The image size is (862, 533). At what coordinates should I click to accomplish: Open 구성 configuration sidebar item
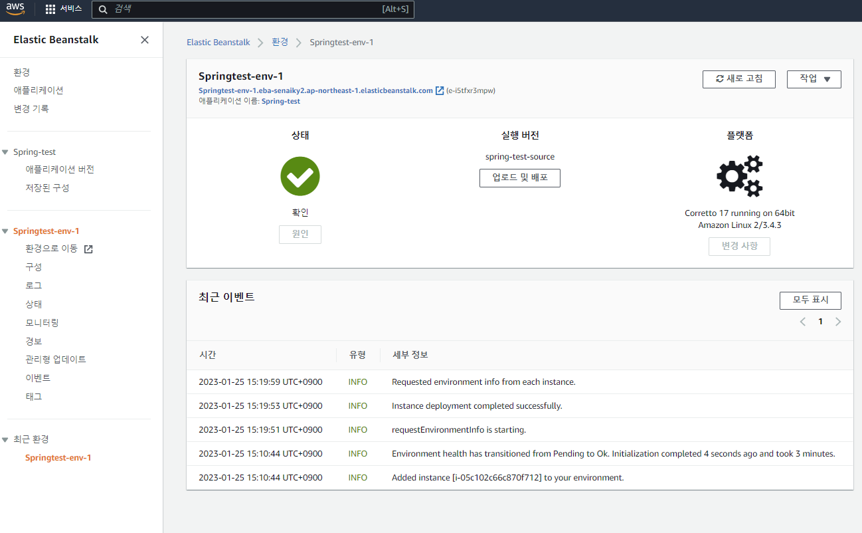(x=34, y=267)
